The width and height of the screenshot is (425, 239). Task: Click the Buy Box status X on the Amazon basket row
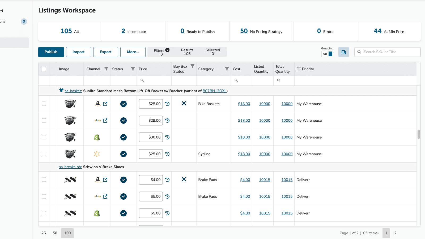[184, 104]
